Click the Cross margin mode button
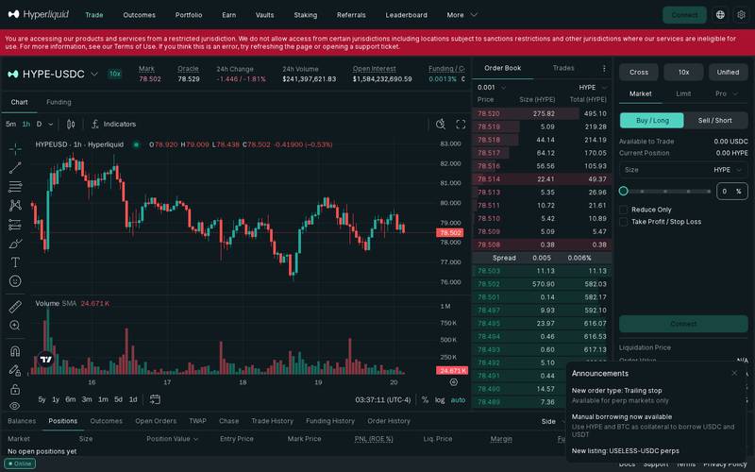The height and width of the screenshot is (472, 755). pyautogui.click(x=639, y=73)
